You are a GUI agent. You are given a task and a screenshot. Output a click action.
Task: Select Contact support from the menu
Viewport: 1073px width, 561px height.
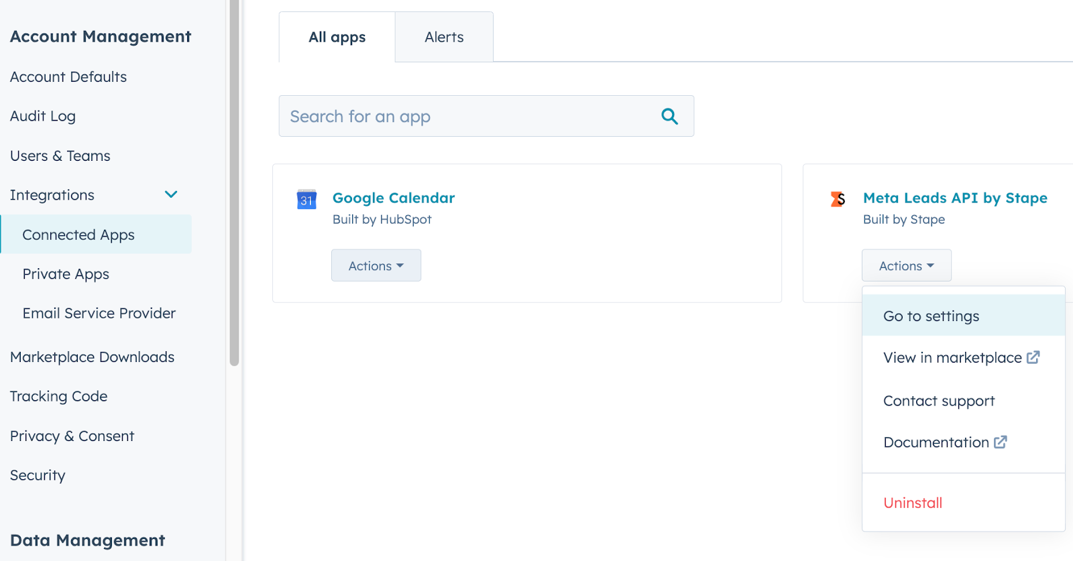click(964, 401)
